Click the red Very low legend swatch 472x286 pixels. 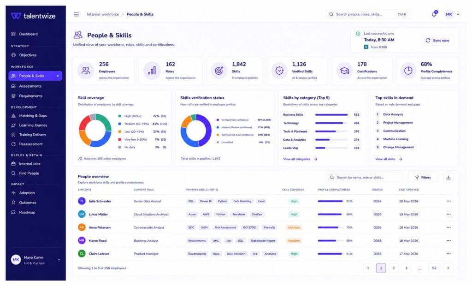point(119,139)
